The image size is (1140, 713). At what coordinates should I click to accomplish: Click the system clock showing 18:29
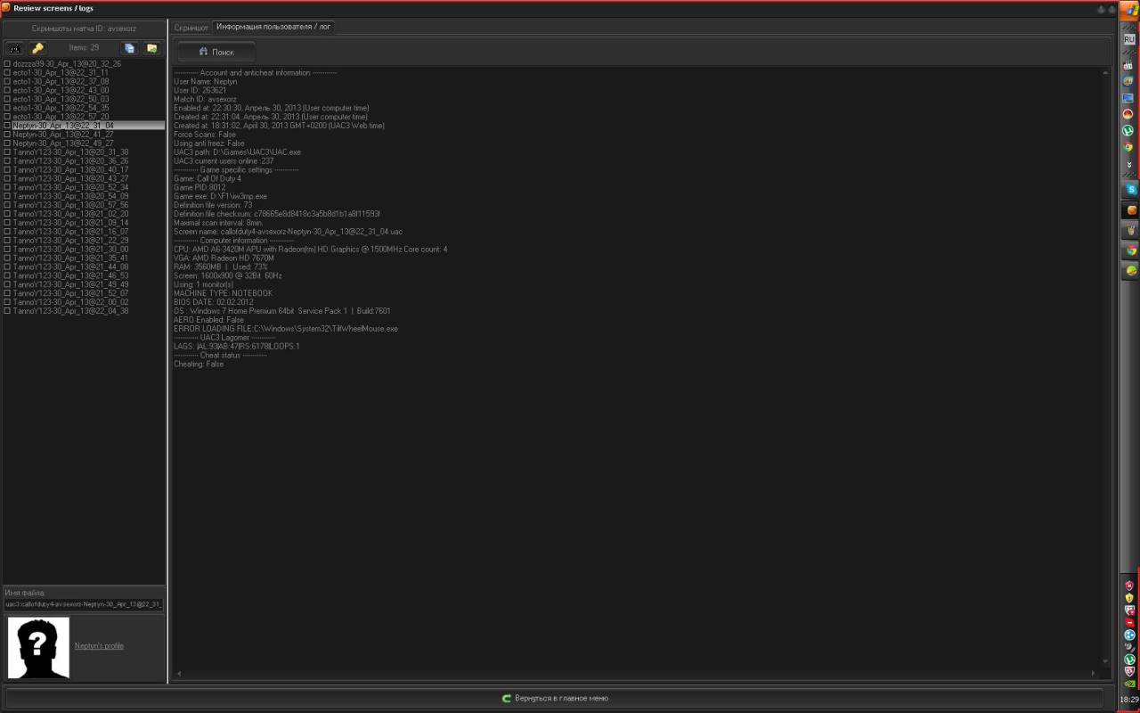pyautogui.click(x=1129, y=700)
